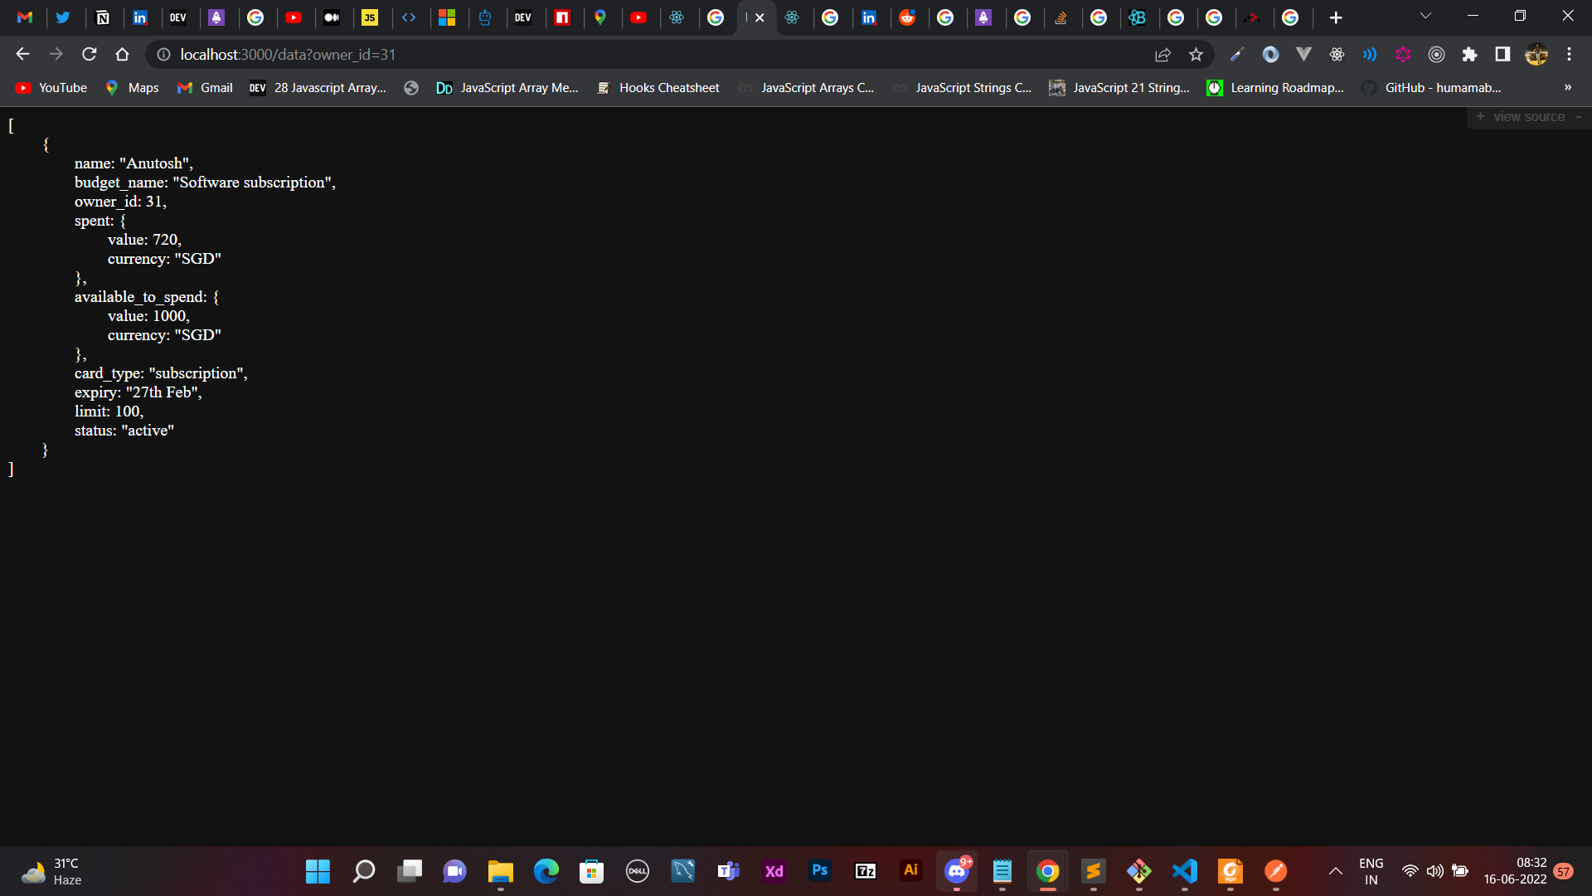
Task: Open the GraphQL Network Inspector extension
Action: pyautogui.click(x=1403, y=54)
